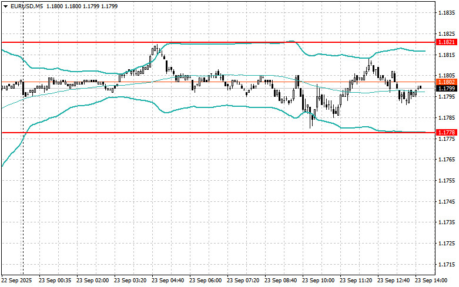Select the 23 Sep 03:20 time axis label

(x=130, y=281)
